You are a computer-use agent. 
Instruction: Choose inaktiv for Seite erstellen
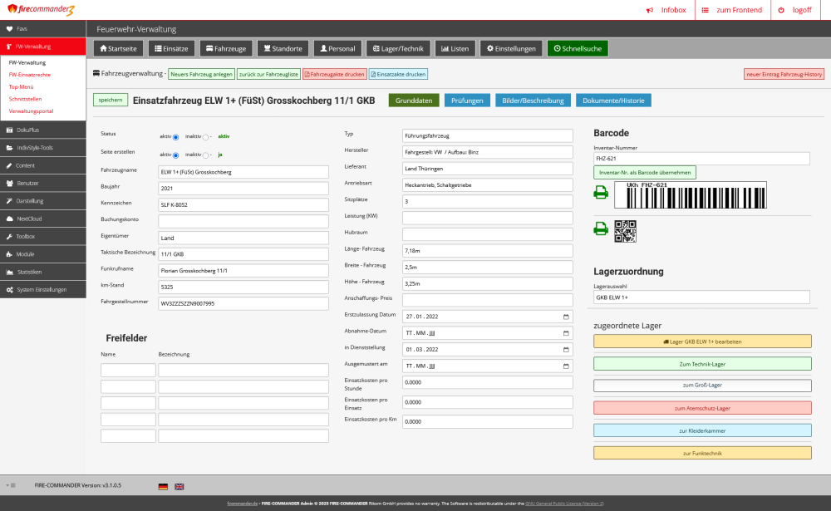[x=205, y=155]
